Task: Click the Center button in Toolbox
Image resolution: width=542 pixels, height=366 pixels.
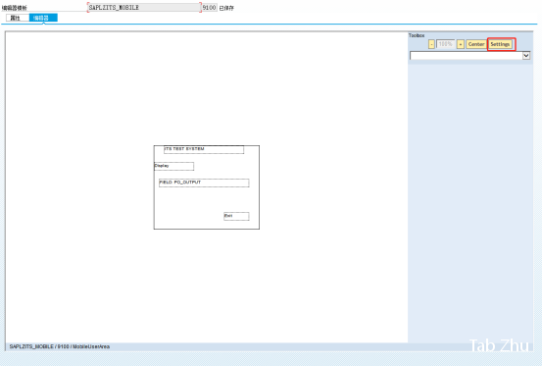Action: pos(476,44)
